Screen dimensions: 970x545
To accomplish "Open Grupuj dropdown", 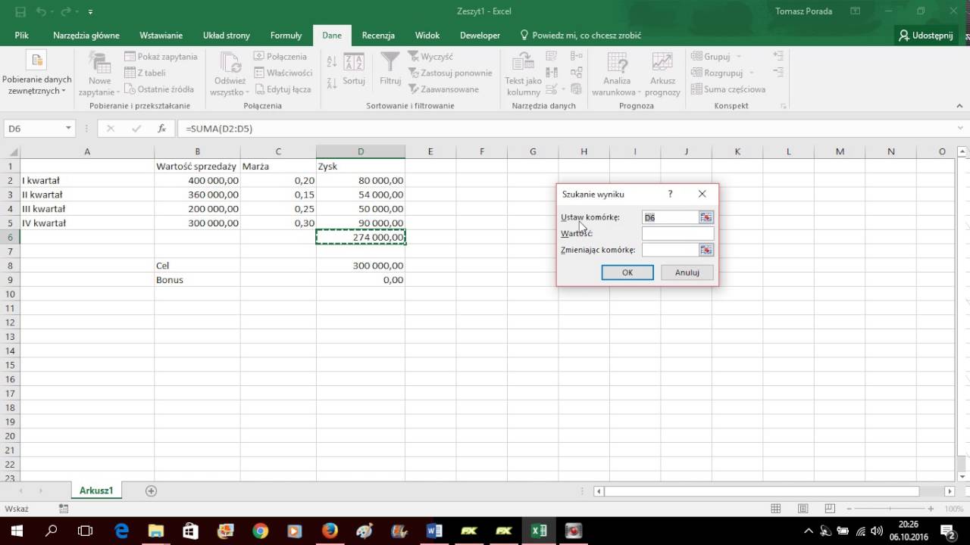I will (715, 56).
